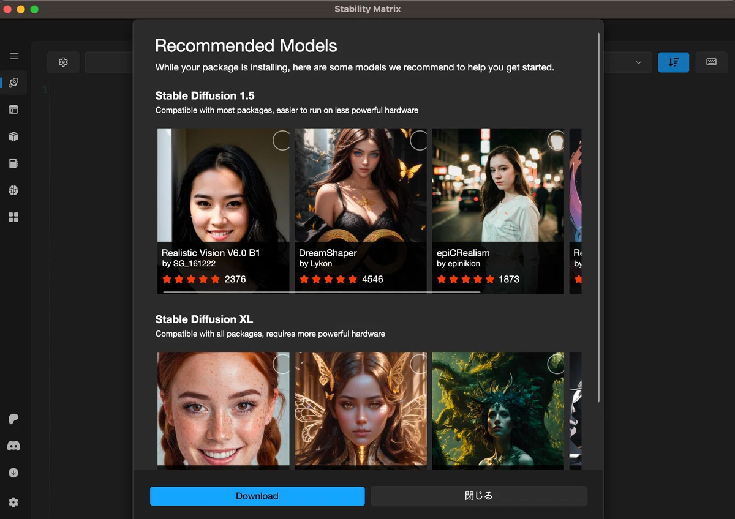Click the 閉じる close button
This screenshot has height=519, width=735.
point(479,496)
